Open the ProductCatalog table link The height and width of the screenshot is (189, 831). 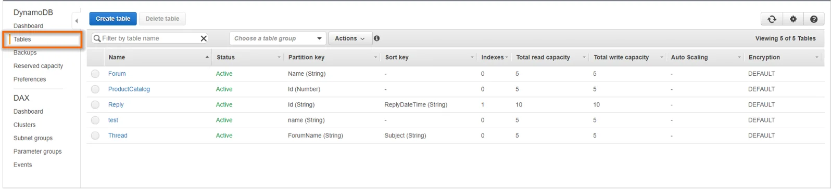[129, 89]
